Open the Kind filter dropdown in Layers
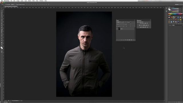This screenshot has width=183, height=103. [x=118, y=22]
